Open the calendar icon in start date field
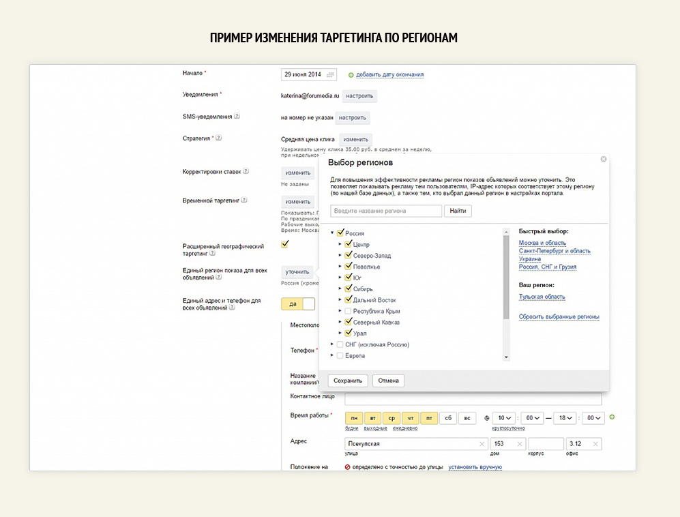 [x=331, y=74]
